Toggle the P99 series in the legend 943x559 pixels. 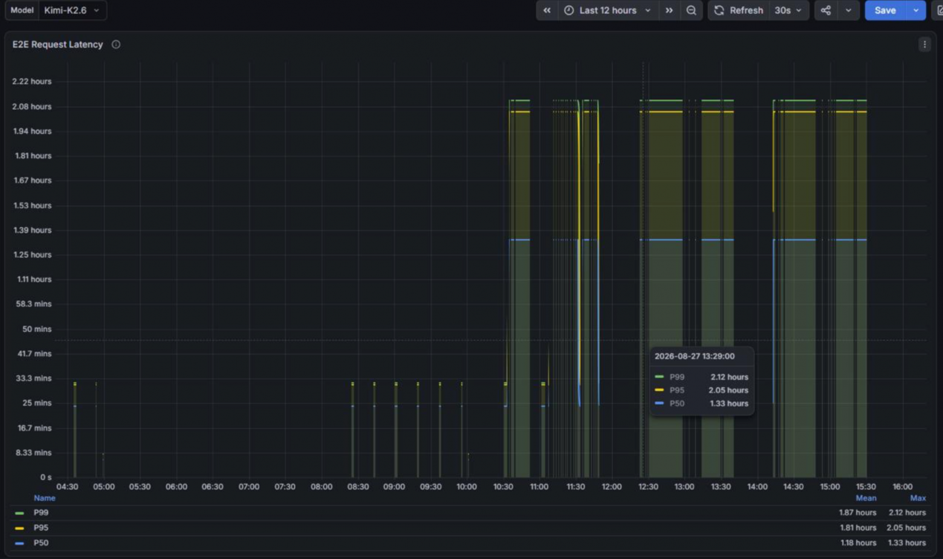pyautogui.click(x=41, y=512)
